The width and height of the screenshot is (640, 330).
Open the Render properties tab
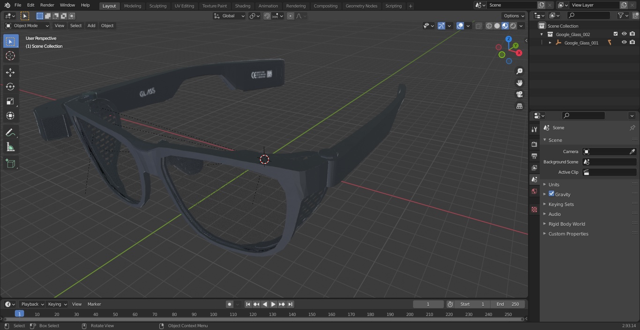pos(534,144)
